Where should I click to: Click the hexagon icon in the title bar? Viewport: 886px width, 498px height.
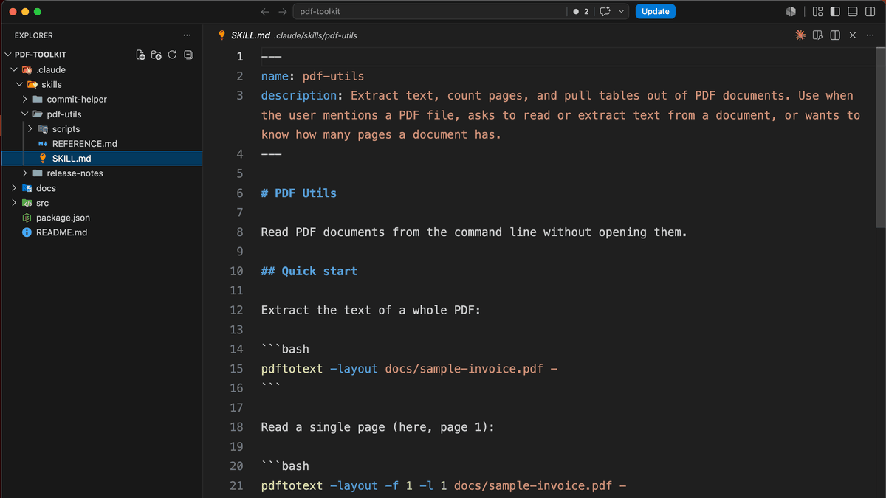[791, 11]
